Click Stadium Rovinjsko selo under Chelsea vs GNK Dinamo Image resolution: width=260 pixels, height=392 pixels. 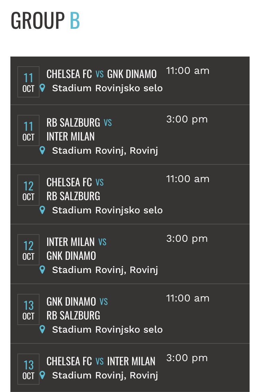(x=107, y=88)
